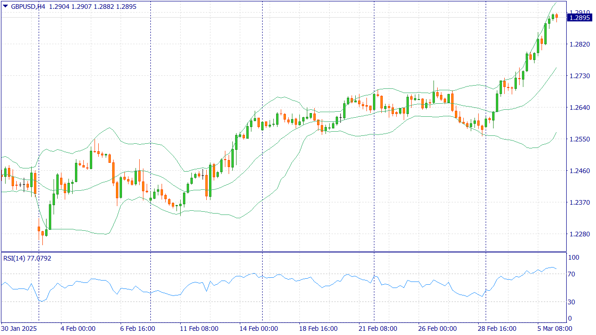Pick the 1.2550 price scale level
This screenshot has width=596, height=335.
click(x=580, y=139)
